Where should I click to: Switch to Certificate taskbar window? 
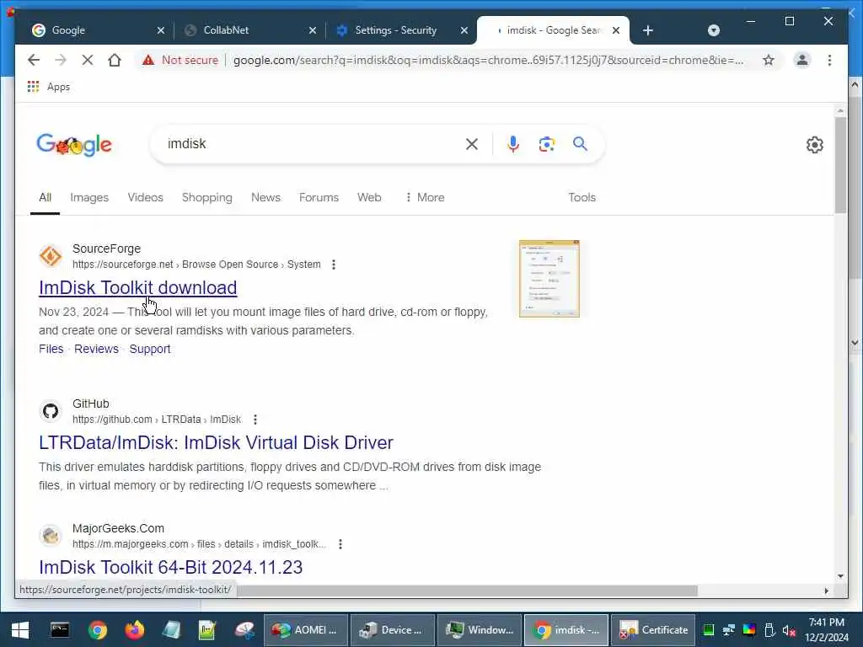pos(653,630)
